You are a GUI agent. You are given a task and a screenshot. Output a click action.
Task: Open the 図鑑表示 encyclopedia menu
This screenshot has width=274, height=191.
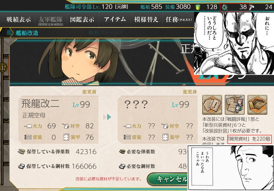(82, 19)
